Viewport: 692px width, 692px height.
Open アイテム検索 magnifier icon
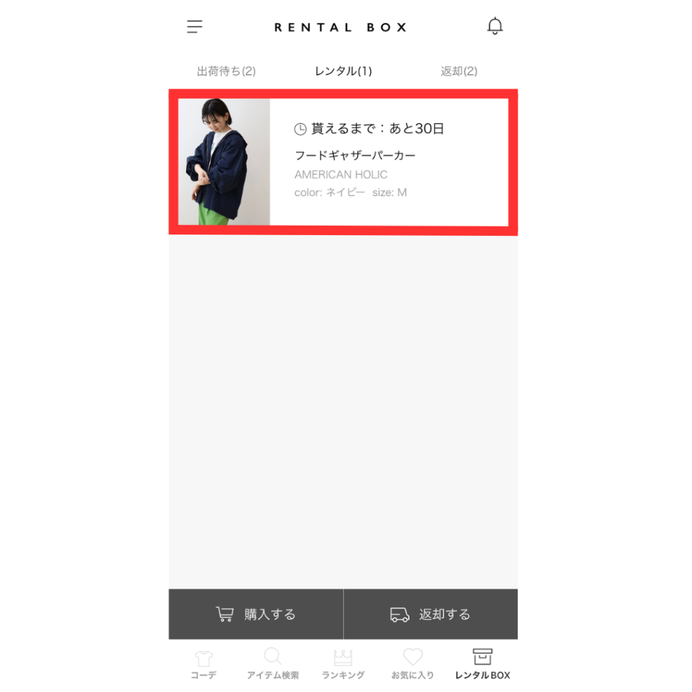coord(273,656)
